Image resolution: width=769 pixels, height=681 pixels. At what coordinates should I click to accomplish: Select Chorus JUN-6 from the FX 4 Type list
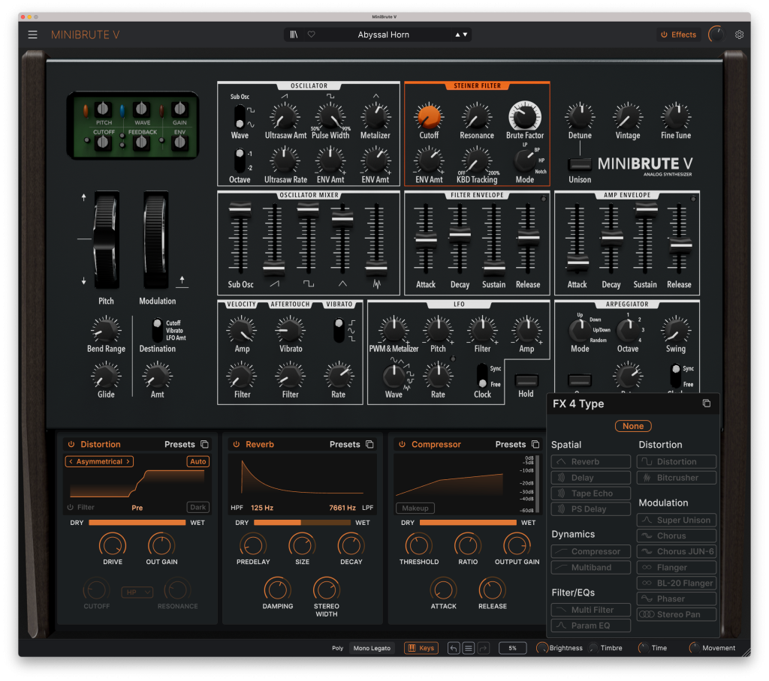[x=676, y=551]
